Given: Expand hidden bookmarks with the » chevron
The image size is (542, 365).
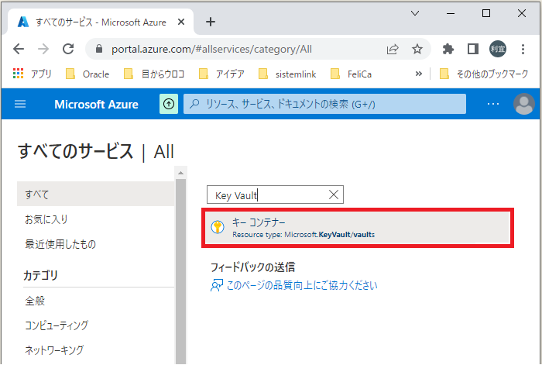Looking at the screenshot, I should [419, 74].
